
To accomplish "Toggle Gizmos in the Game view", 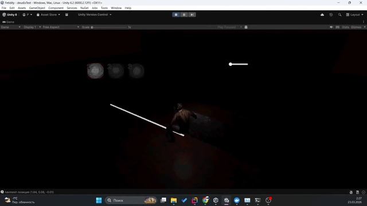I will pyautogui.click(x=356, y=27).
